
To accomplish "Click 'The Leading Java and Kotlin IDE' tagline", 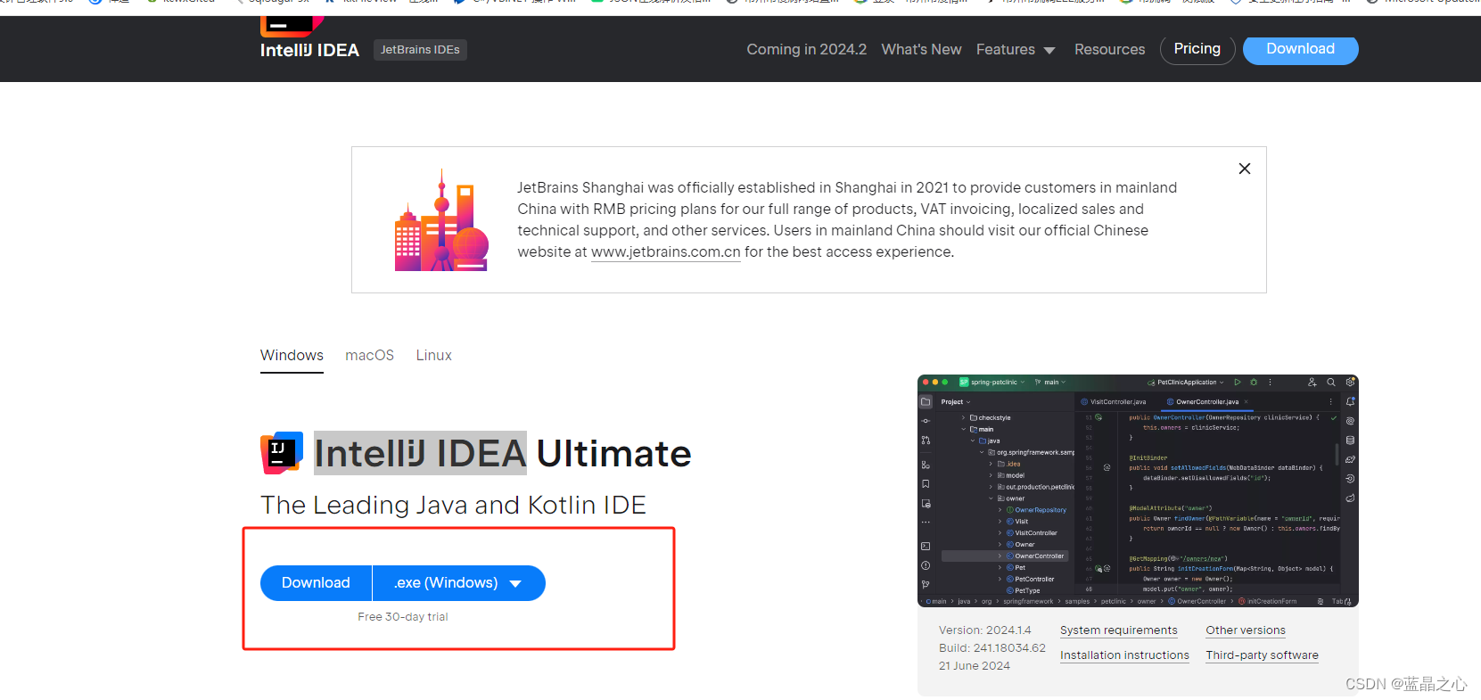I will pyautogui.click(x=453, y=506).
